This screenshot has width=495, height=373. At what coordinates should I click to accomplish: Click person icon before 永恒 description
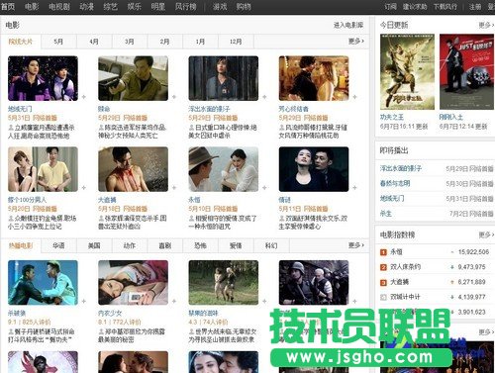[x=191, y=218]
